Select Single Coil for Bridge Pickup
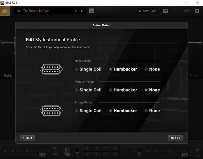Screen dimensions: 203x159 click(88, 111)
